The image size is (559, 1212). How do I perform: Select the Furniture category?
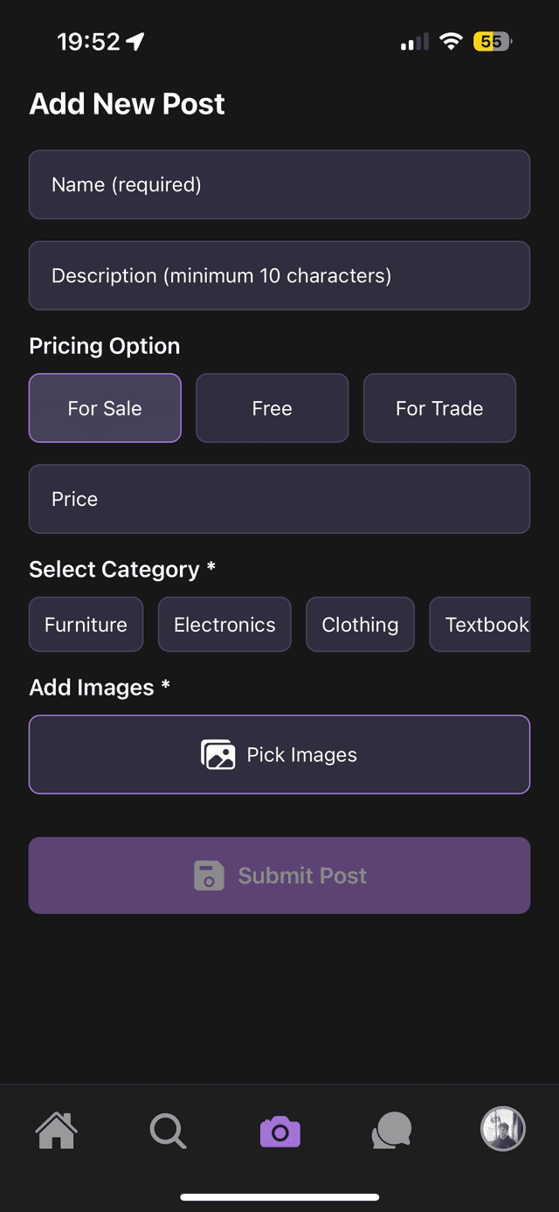[x=86, y=624]
